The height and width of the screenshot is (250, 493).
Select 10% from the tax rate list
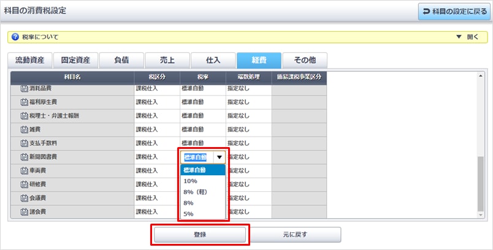(x=191, y=181)
